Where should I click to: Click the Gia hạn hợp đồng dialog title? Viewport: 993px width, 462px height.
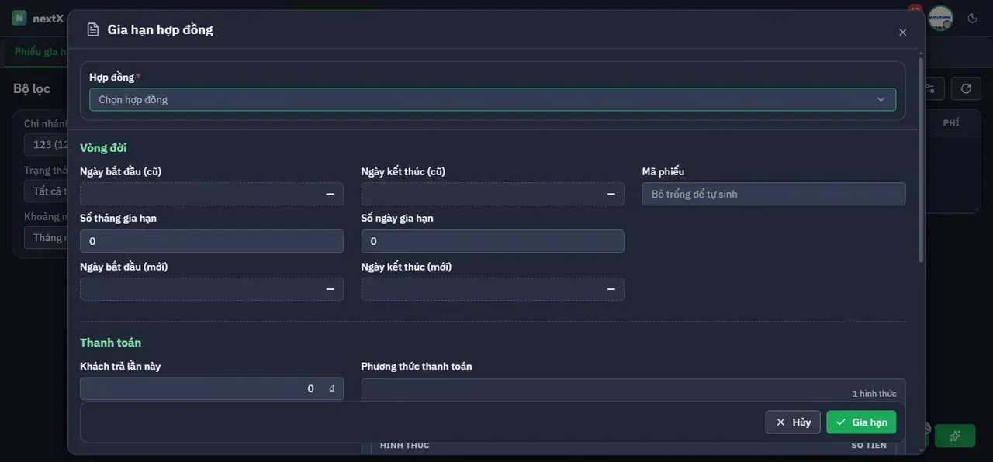(x=160, y=29)
